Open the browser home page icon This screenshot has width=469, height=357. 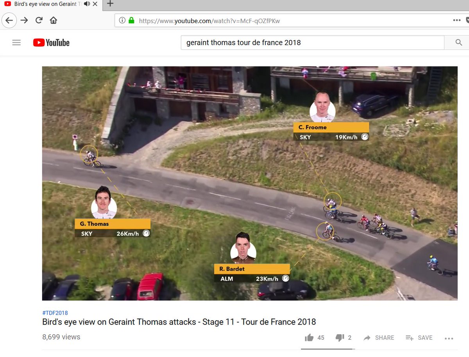click(53, 20)
